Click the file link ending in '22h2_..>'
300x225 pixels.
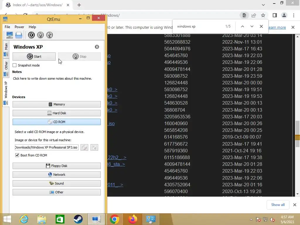pos(117,157)
